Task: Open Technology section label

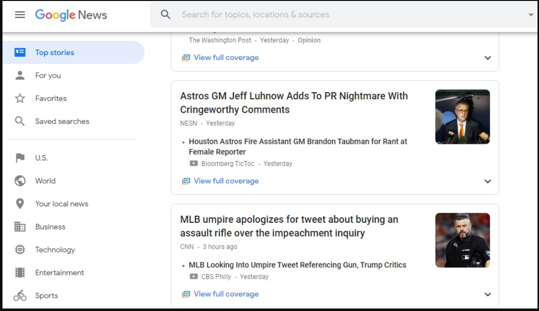Action: pos(55,249)
